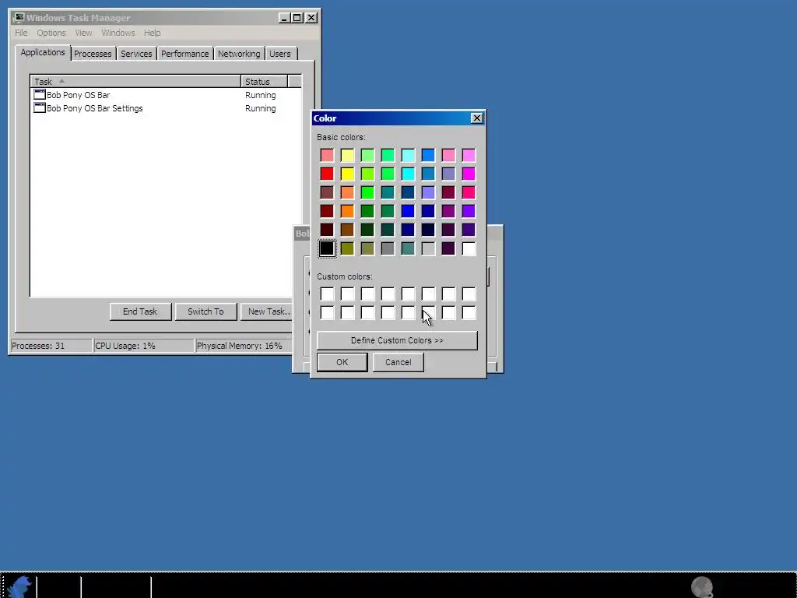Pick the olive swatch beside the black swatch
The height and width of the screenshot is (598, 797).
click(x=347, y=248)
